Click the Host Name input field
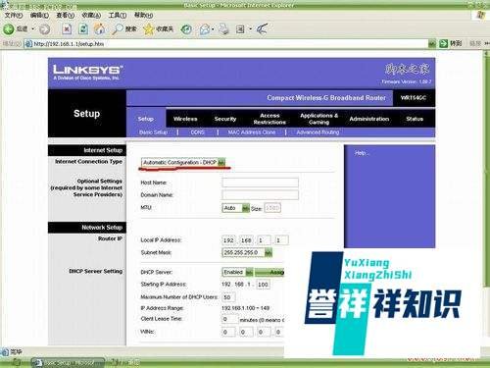The height and width of the screenshot is (368, 490). [261, 183]
